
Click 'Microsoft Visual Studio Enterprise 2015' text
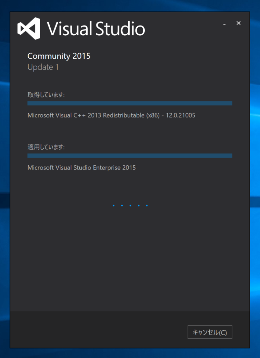point(81,167)
